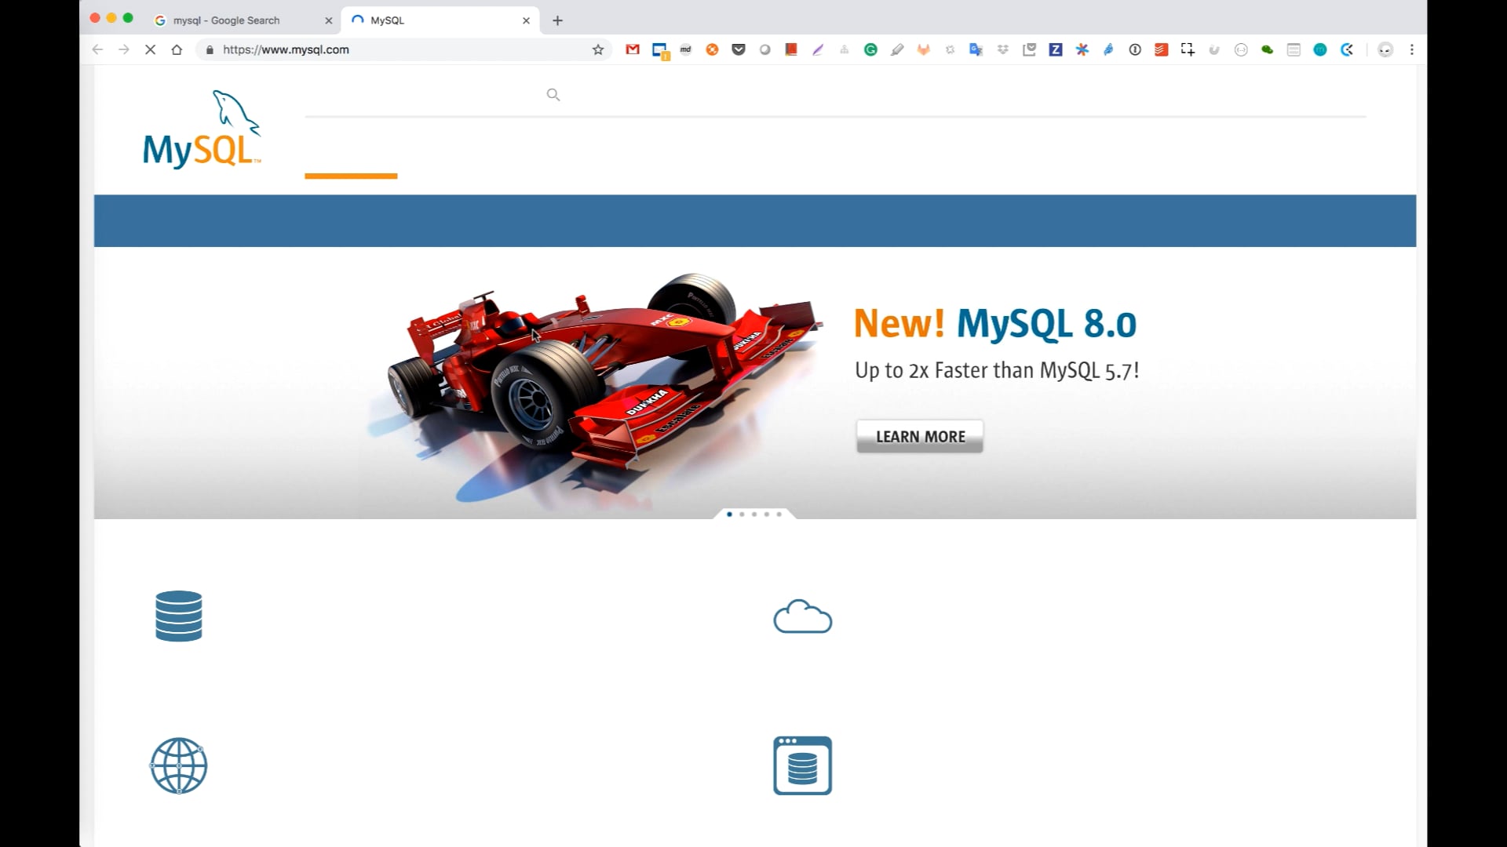Open the Gmail extension icon

(x=633, y=49)
